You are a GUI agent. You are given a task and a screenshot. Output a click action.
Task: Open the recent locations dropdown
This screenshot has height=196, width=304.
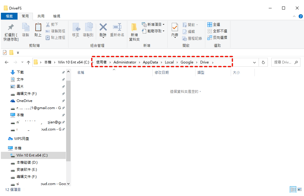point(22,62)
